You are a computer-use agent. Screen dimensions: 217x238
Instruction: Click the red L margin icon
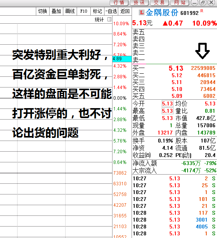pyautogui.click(x=141, y=13)
